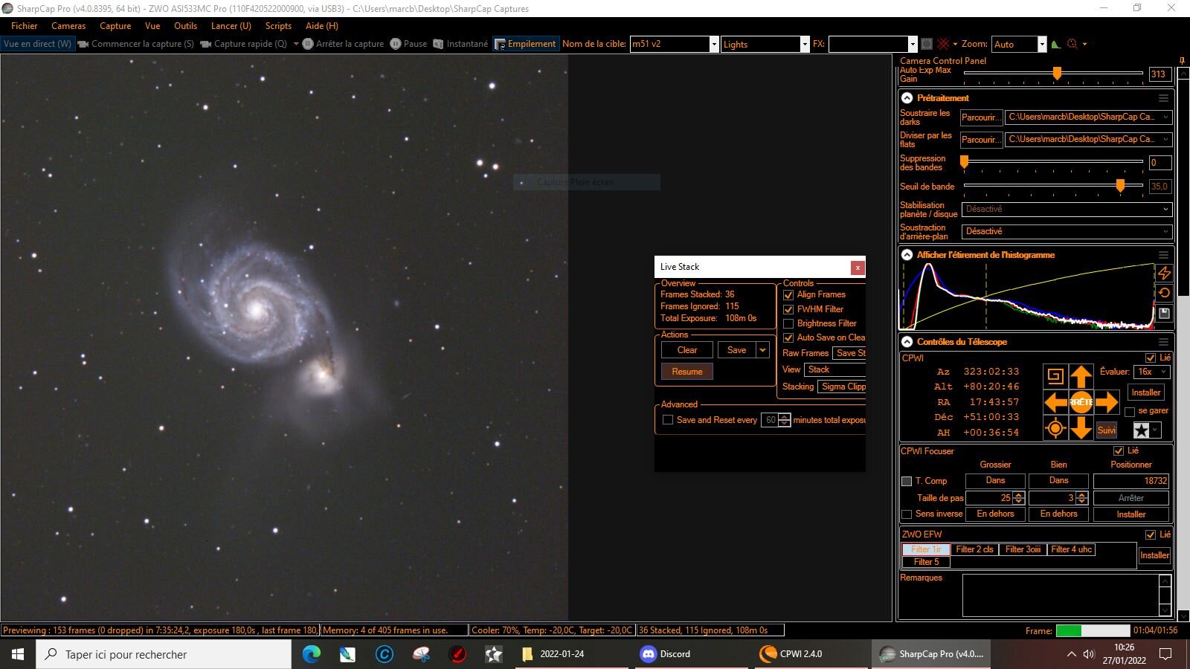Collapse the Prétraitement panel
Screen dimensions: 1190x669
pyautogui.click(x=907, y=98)
